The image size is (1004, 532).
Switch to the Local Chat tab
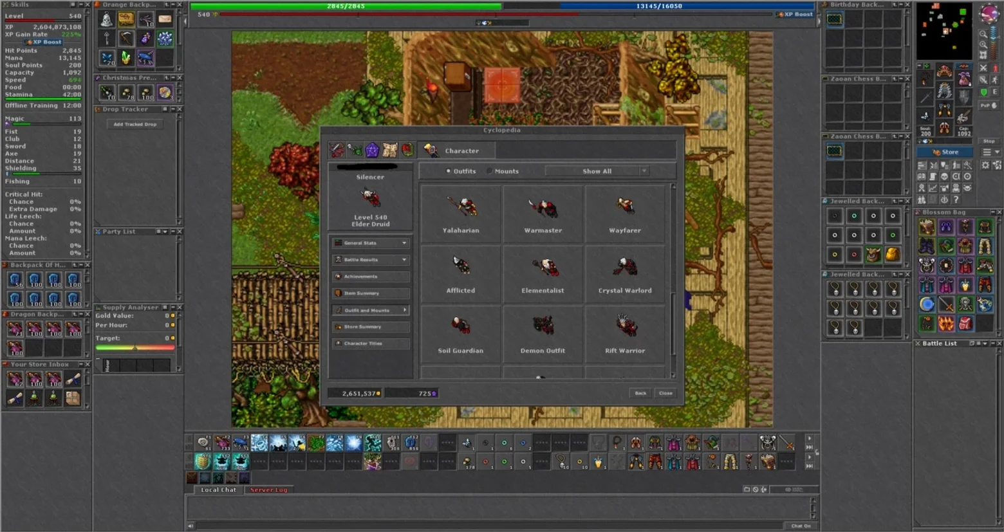coord(219,490)
